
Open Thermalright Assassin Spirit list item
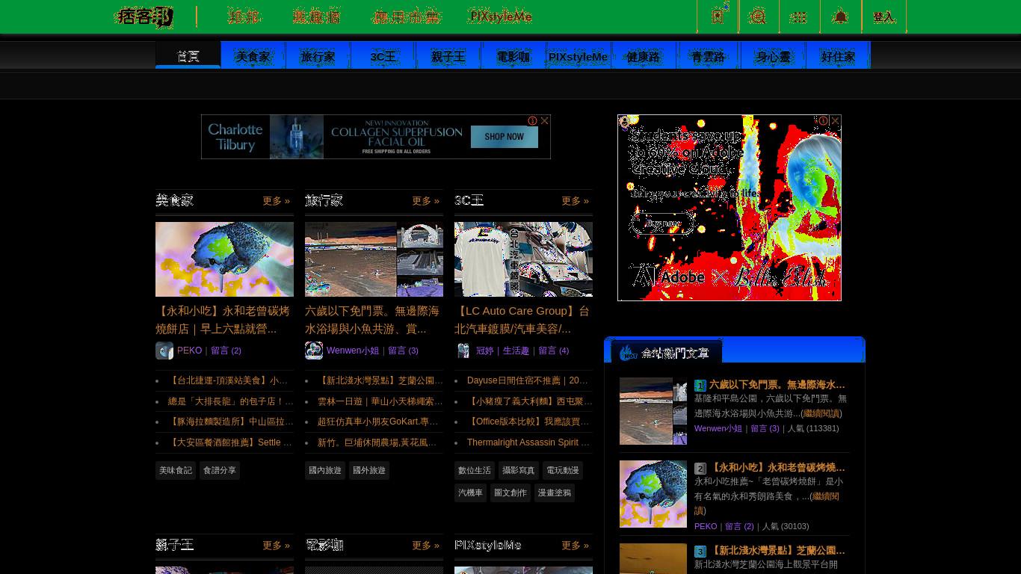tap(528, 442)
